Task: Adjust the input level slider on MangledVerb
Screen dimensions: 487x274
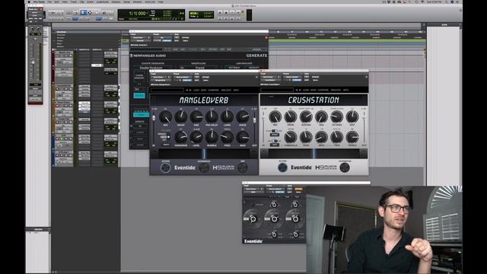Action: [154, 119]
